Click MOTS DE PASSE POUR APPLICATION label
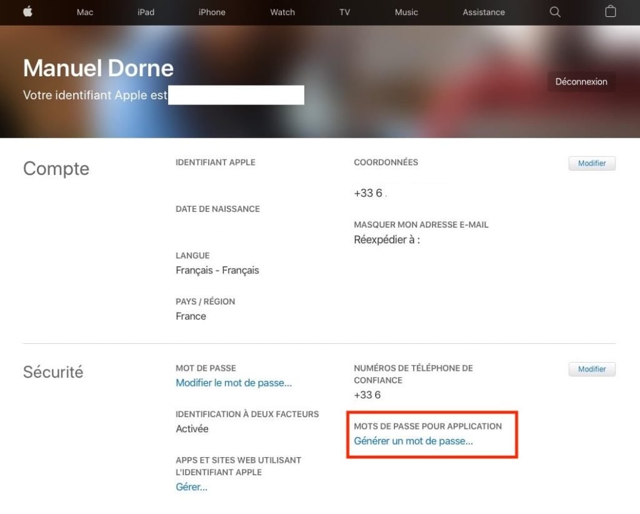The image size is (640, 514). click(x=427, y=426)
